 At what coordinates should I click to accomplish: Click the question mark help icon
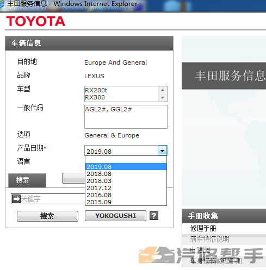(154, 216)
